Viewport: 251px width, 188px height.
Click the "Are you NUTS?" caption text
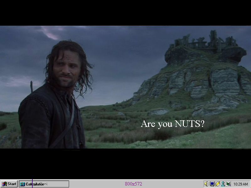[173, 124]
